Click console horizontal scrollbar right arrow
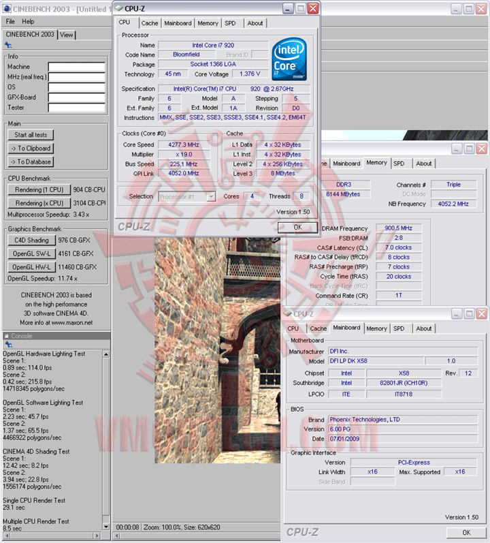Image resolution: width=490 pixels, height=543 pixels. [x=98, y=536]
